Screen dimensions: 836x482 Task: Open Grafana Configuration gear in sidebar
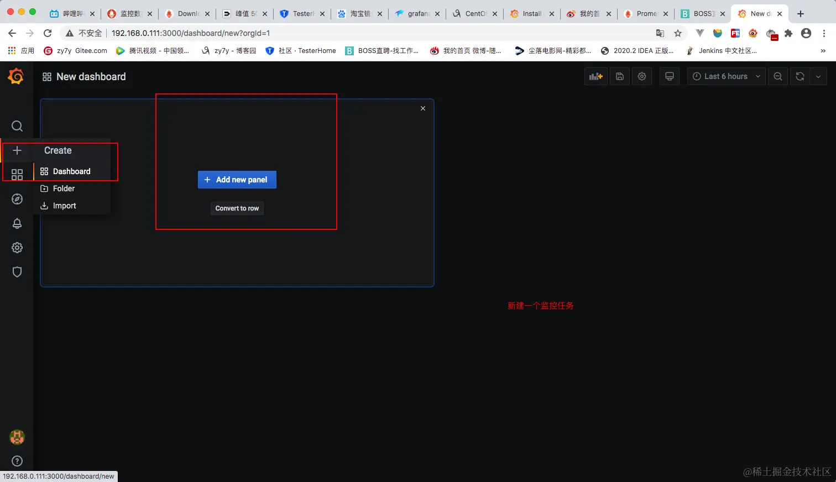[x=17, y=248]
